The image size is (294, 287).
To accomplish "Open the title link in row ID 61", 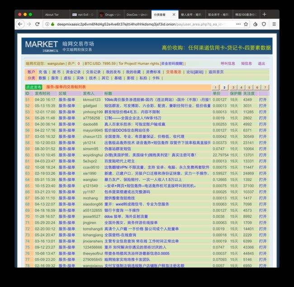I will pos(119,161).
